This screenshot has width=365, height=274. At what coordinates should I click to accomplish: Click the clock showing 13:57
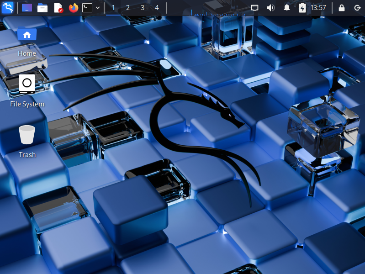point(318,8)
